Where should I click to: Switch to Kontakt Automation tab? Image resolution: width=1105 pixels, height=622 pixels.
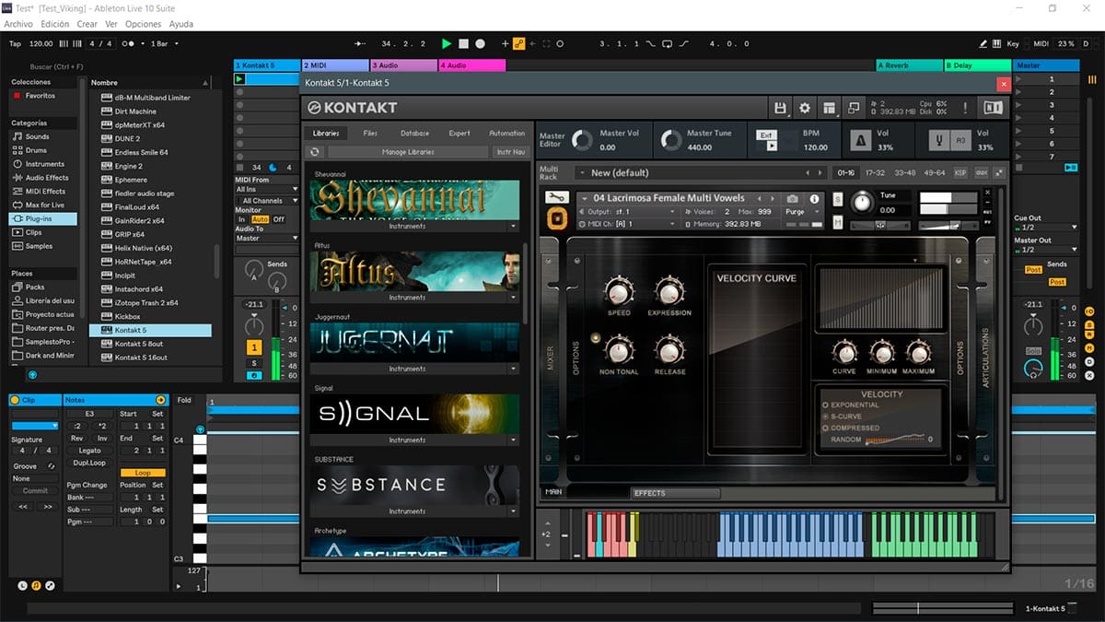(506, 134)
